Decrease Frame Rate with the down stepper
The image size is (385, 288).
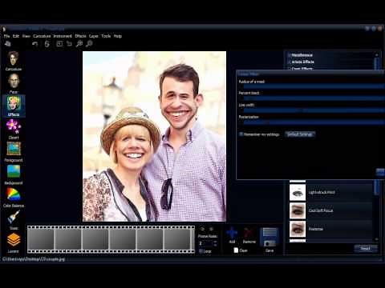pos(215,245)
